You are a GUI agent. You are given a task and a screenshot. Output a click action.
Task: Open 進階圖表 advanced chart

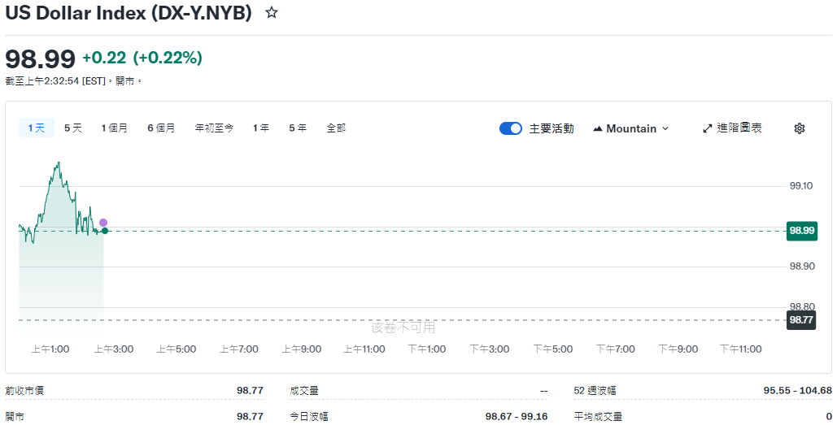point(732,128)
